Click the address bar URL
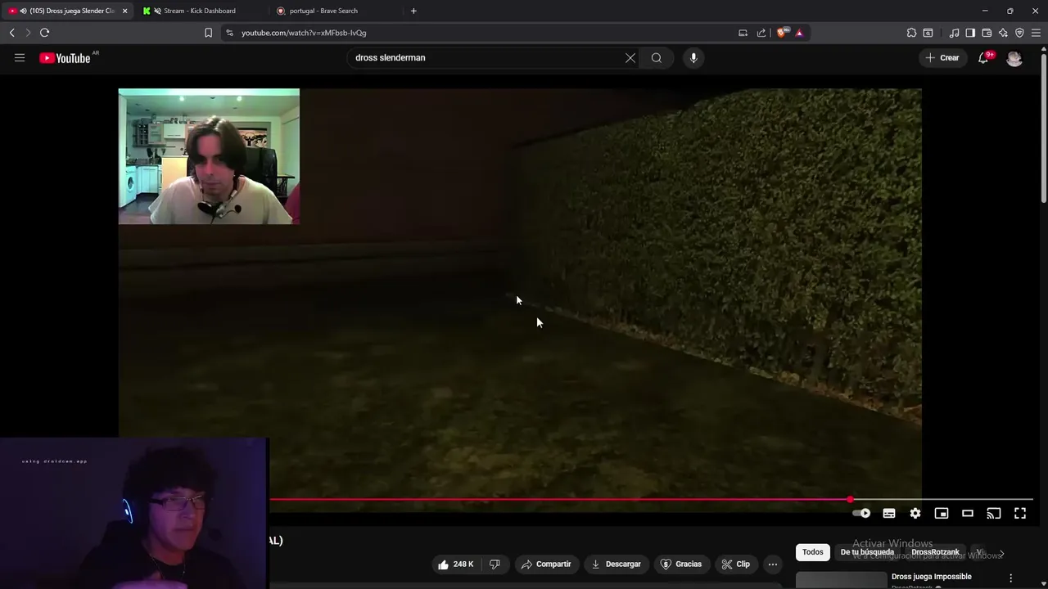 pos(304,33)
